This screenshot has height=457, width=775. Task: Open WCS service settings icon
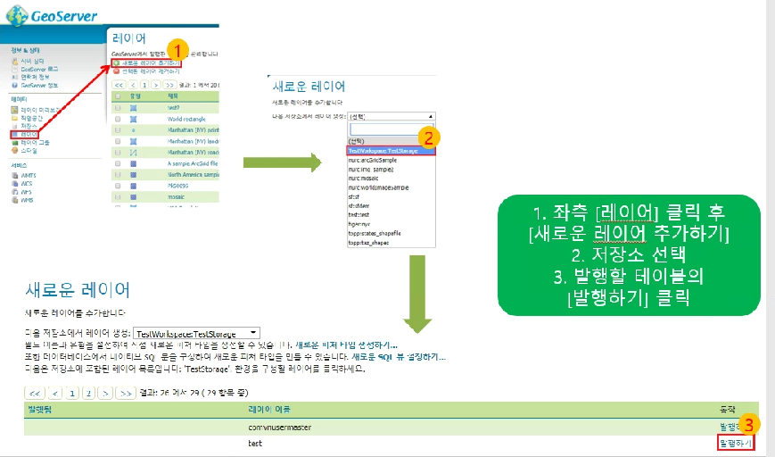15,184
